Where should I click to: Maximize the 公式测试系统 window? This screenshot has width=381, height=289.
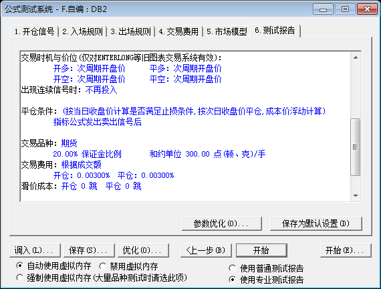coord(345,9)
